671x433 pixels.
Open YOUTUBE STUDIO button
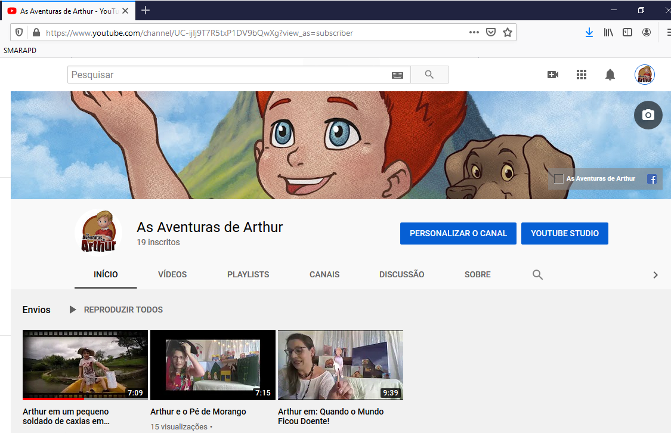(564, 233)
